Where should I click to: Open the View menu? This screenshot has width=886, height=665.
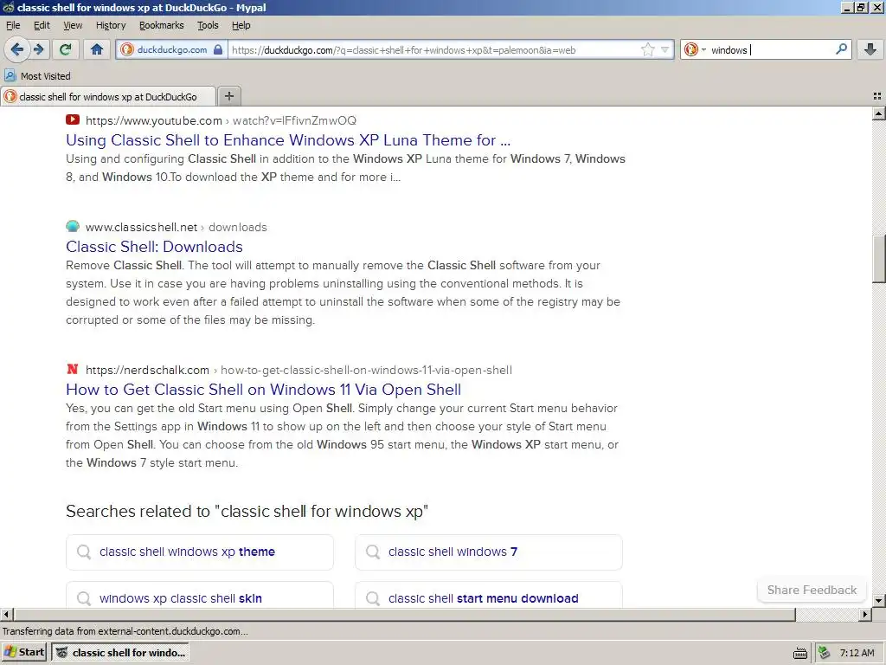[73, 25]
